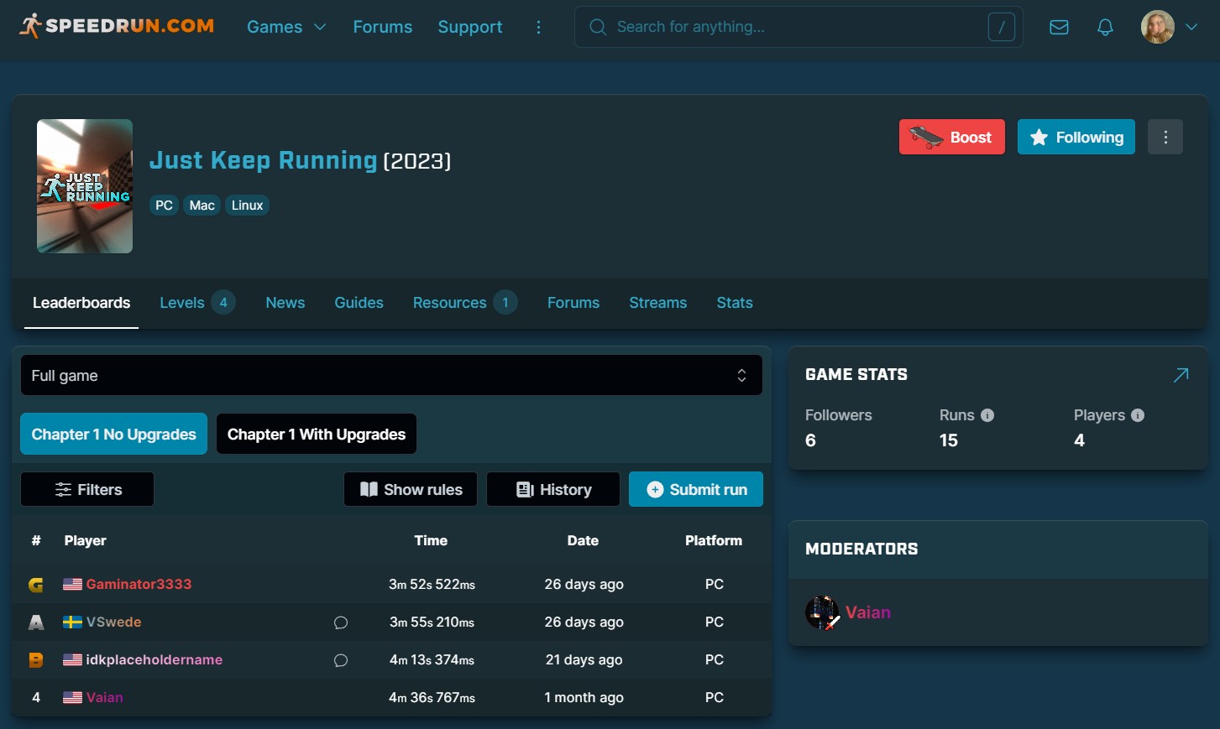Image resolution: width=1220 pixels, height=729 pixels.
Task: Filter by Mac platform tag
Action: 202,205
